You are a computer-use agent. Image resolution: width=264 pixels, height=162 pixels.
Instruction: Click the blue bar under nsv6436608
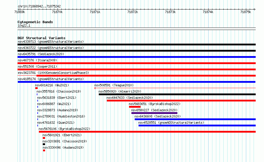(x=195, y=119)
